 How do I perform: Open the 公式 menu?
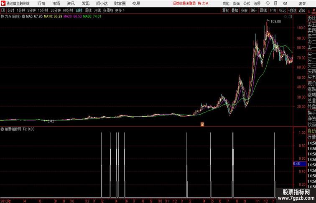point(247,3)
